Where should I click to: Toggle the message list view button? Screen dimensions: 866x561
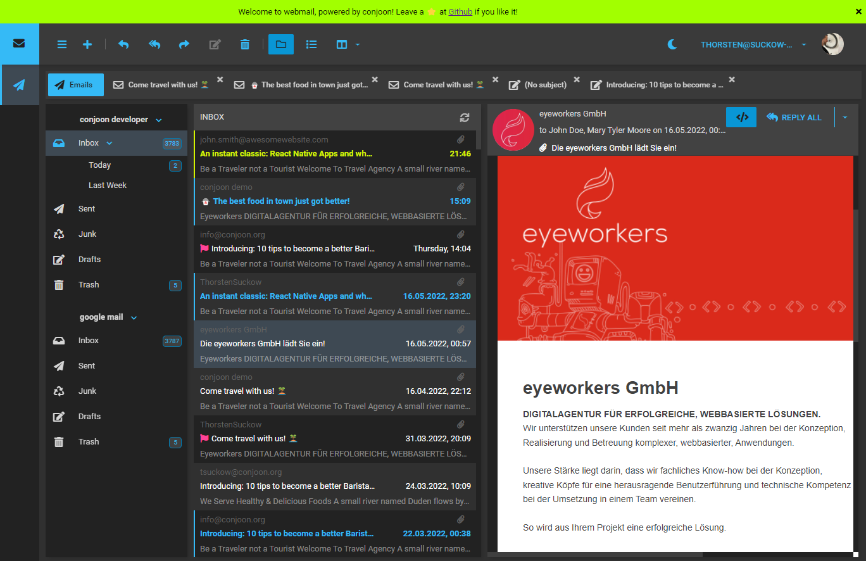[311, 44]
